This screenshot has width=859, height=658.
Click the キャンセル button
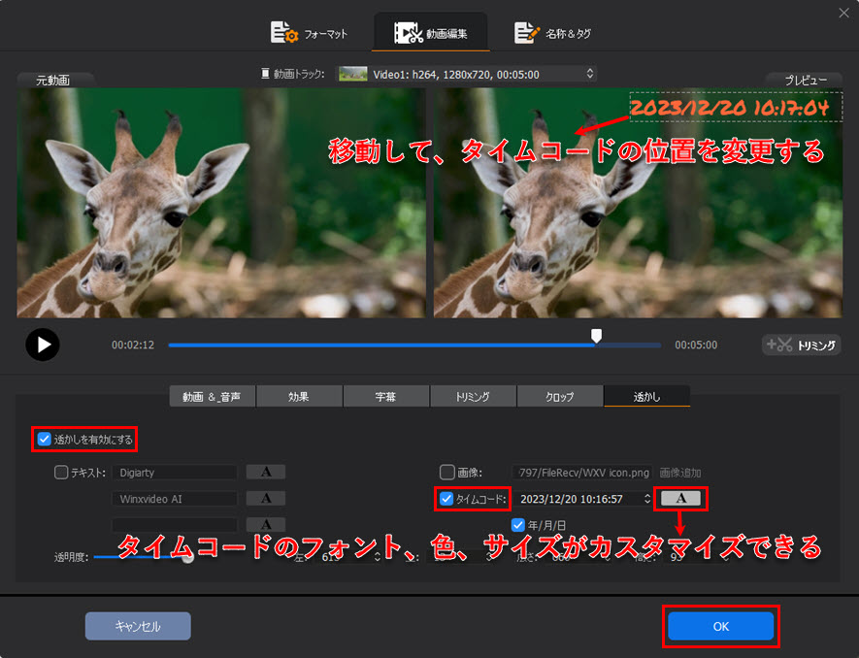tap(138, 626)
